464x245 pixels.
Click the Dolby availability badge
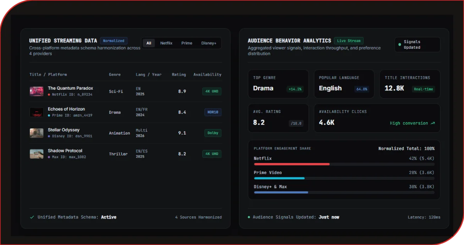click(213, 133)
